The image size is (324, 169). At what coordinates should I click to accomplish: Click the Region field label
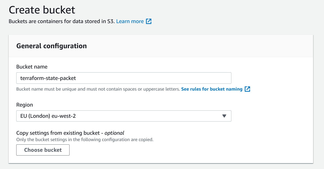[24, 105]
